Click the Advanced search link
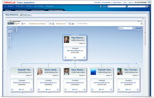Screen dimensions: 154x98 (x=139, y=28)
